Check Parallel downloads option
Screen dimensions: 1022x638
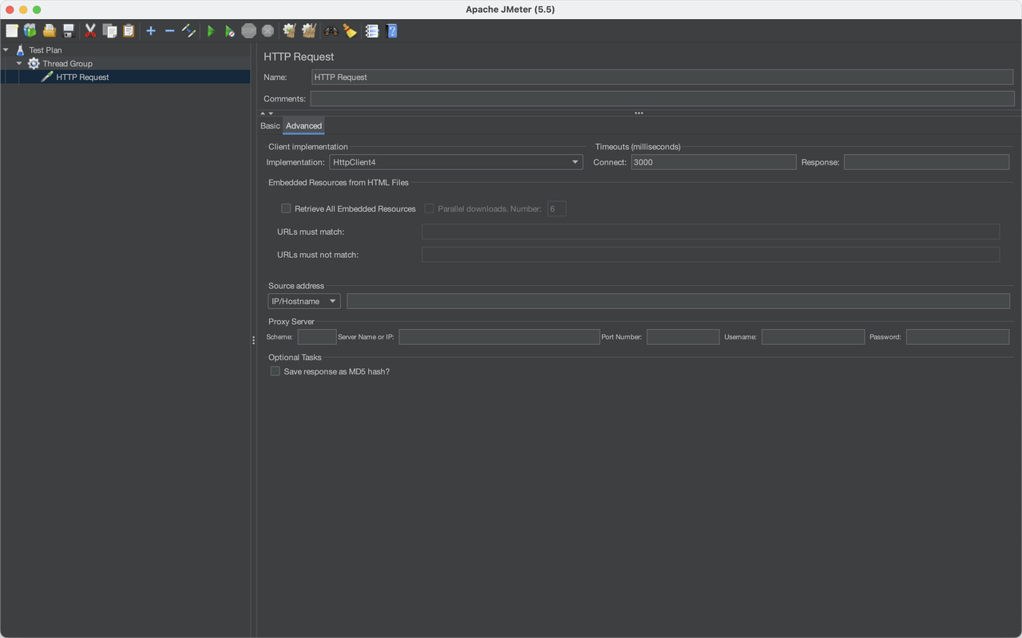coord(430,208)
